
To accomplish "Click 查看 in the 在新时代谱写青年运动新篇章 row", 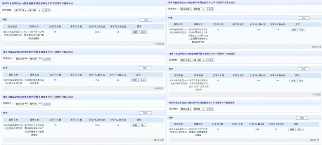I will (134, 80).
